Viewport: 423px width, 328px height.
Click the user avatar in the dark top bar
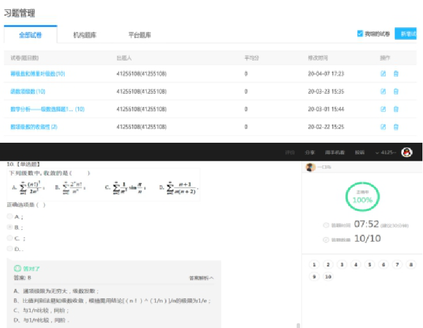407,152
